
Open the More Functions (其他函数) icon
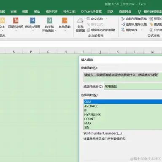[x=65, y=21]
